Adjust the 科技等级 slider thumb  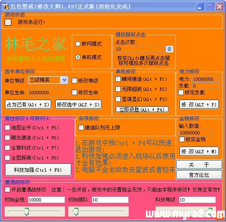[210, 212]
